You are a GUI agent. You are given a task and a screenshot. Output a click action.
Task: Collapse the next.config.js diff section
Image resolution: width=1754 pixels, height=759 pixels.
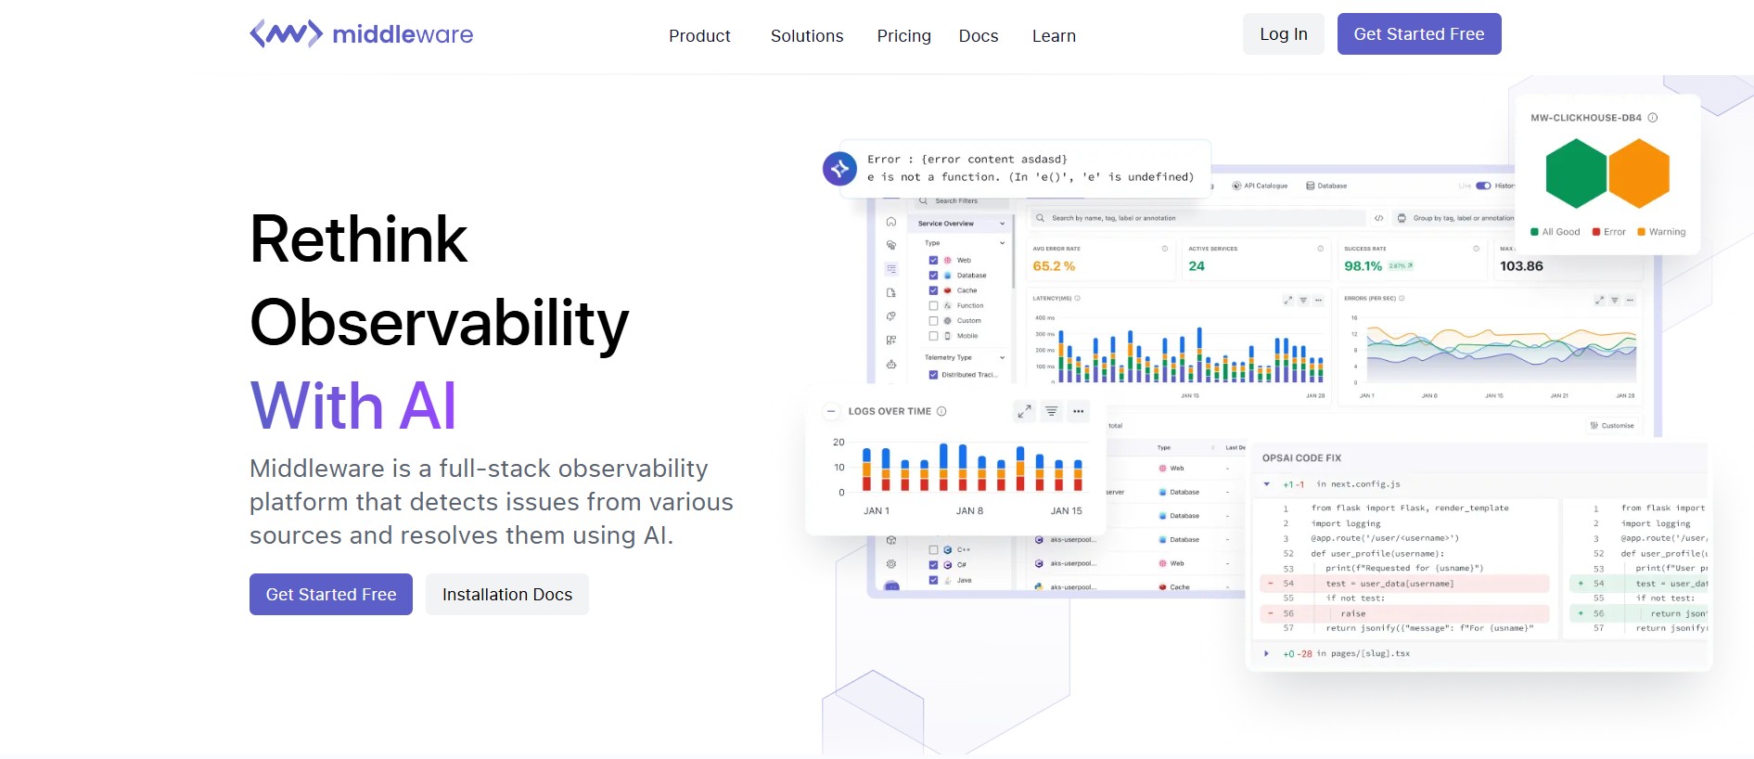1267,484
